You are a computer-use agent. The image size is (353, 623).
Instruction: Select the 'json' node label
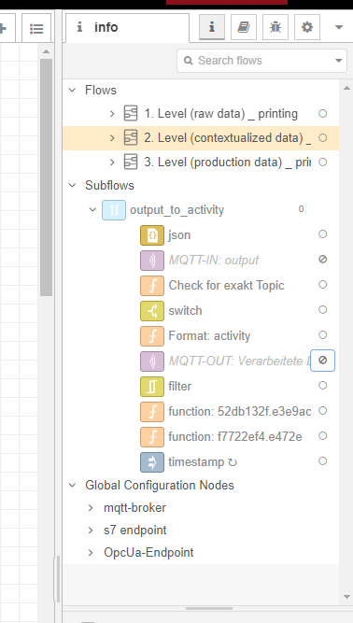tap(179, 235)
